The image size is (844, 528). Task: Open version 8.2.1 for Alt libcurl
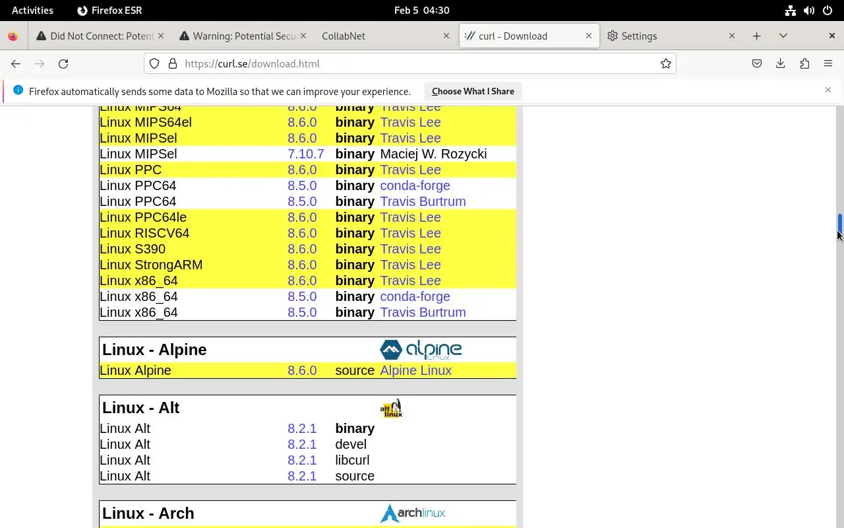[x=302, y=460]
